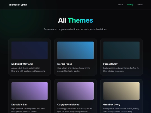Select the Gallery navigation link
151x113 pixels.
[x=130, y=5]
